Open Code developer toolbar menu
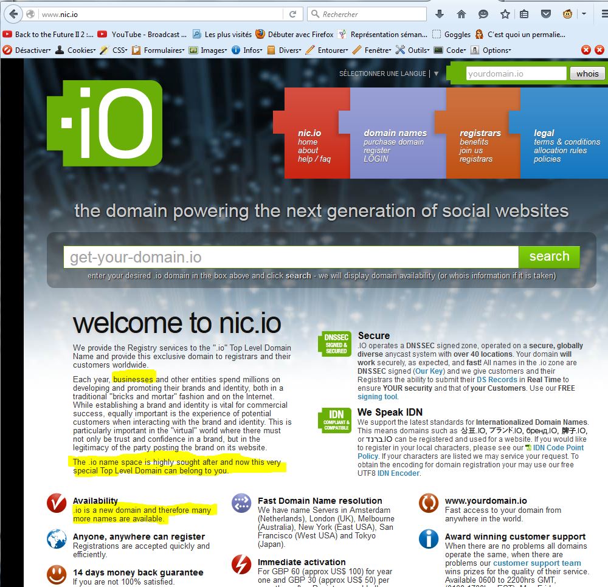Viewport: 608px width, 587px height. click(450, 50)
